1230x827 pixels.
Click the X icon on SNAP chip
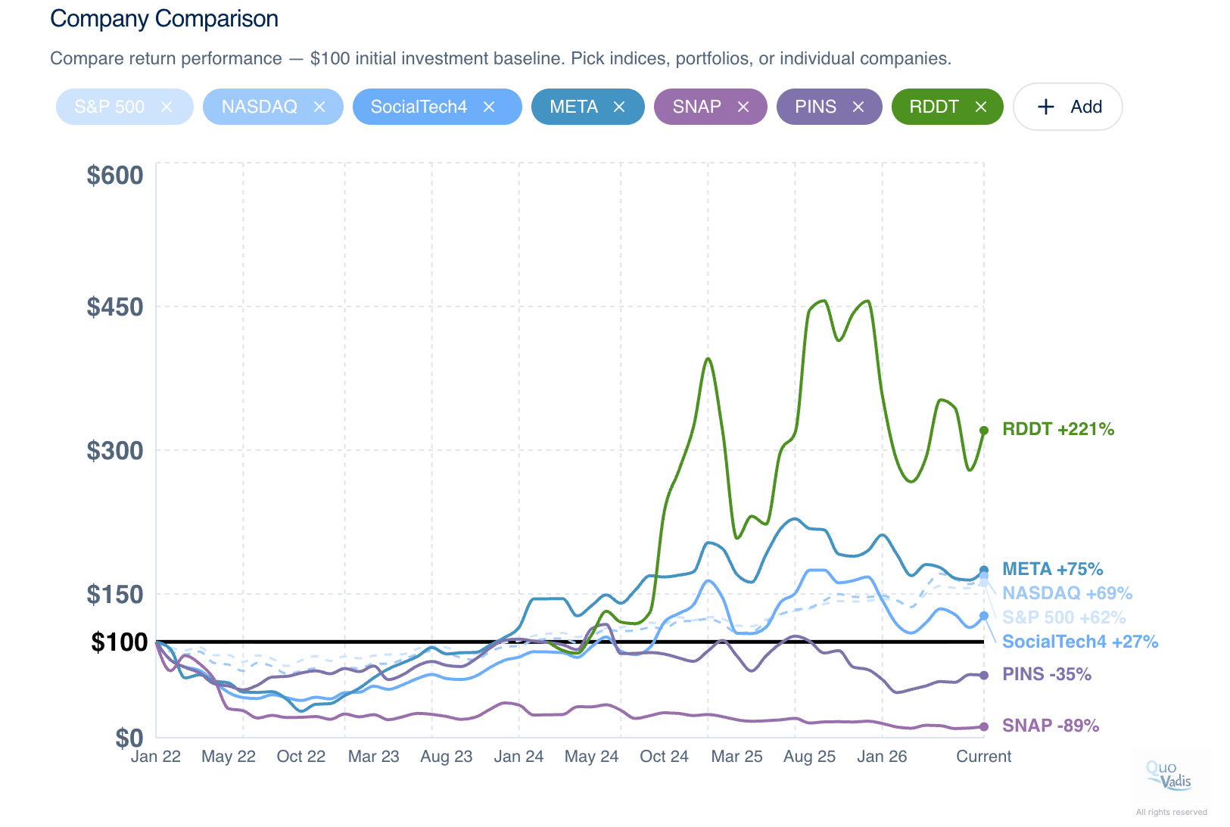tap(743, 107)
